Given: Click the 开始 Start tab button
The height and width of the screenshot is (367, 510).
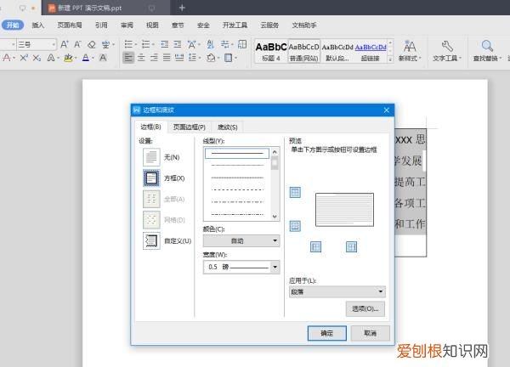Looking at the screenshot, I should pos(13,25).
